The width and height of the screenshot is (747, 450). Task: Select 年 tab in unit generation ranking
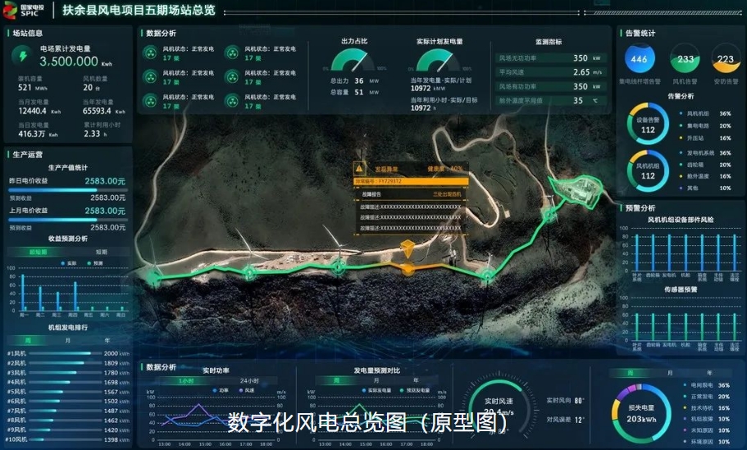coord(107,339)
